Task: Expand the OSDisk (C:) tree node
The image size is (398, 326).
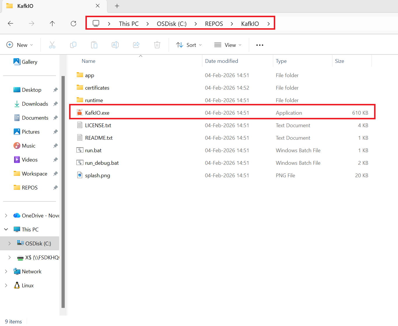Action: [10, 243]
